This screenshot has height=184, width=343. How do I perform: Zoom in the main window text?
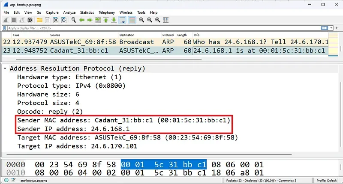click(x=141, y=20)
